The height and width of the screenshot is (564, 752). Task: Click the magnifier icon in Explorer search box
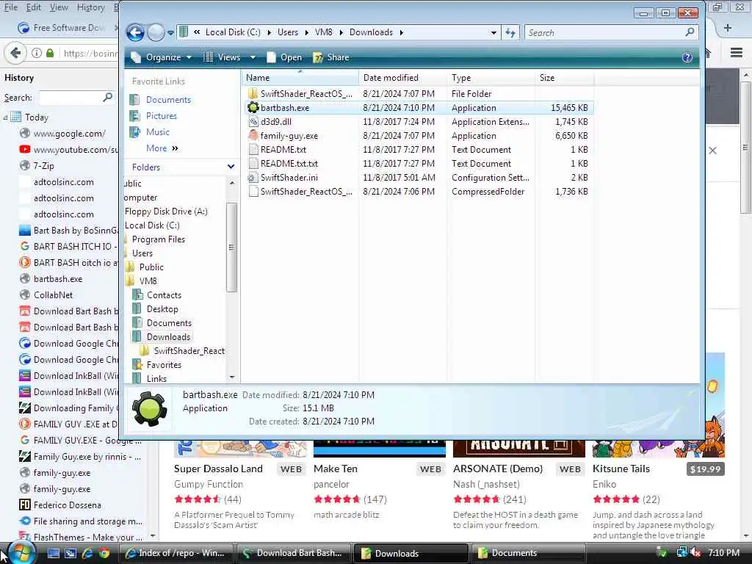tap(690, 32)
